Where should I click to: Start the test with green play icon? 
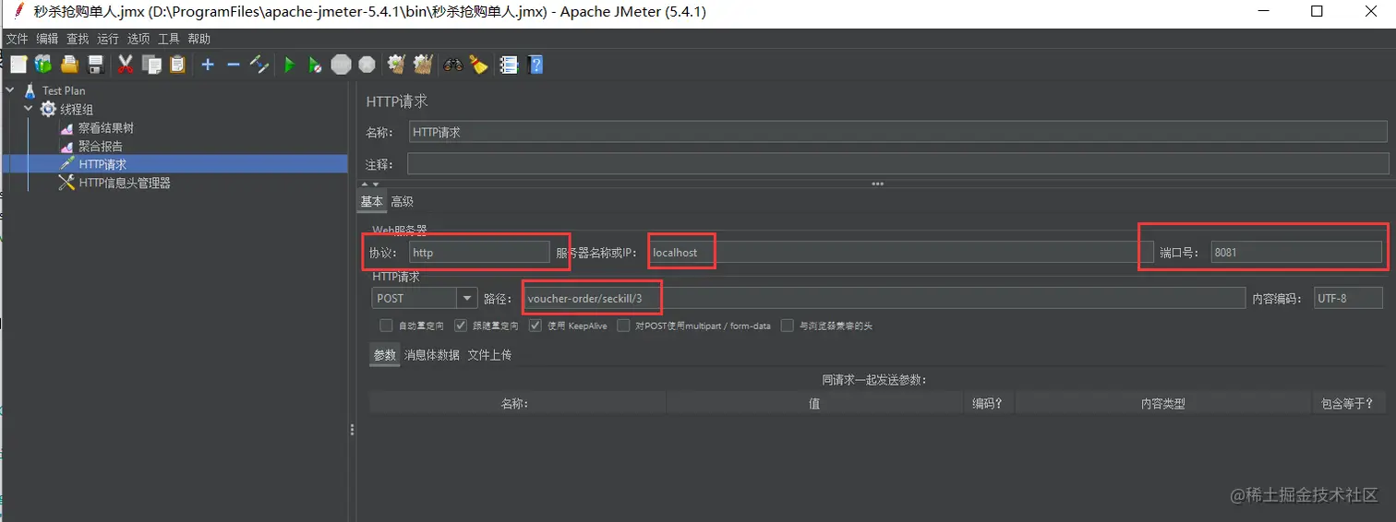click(289, 65)
